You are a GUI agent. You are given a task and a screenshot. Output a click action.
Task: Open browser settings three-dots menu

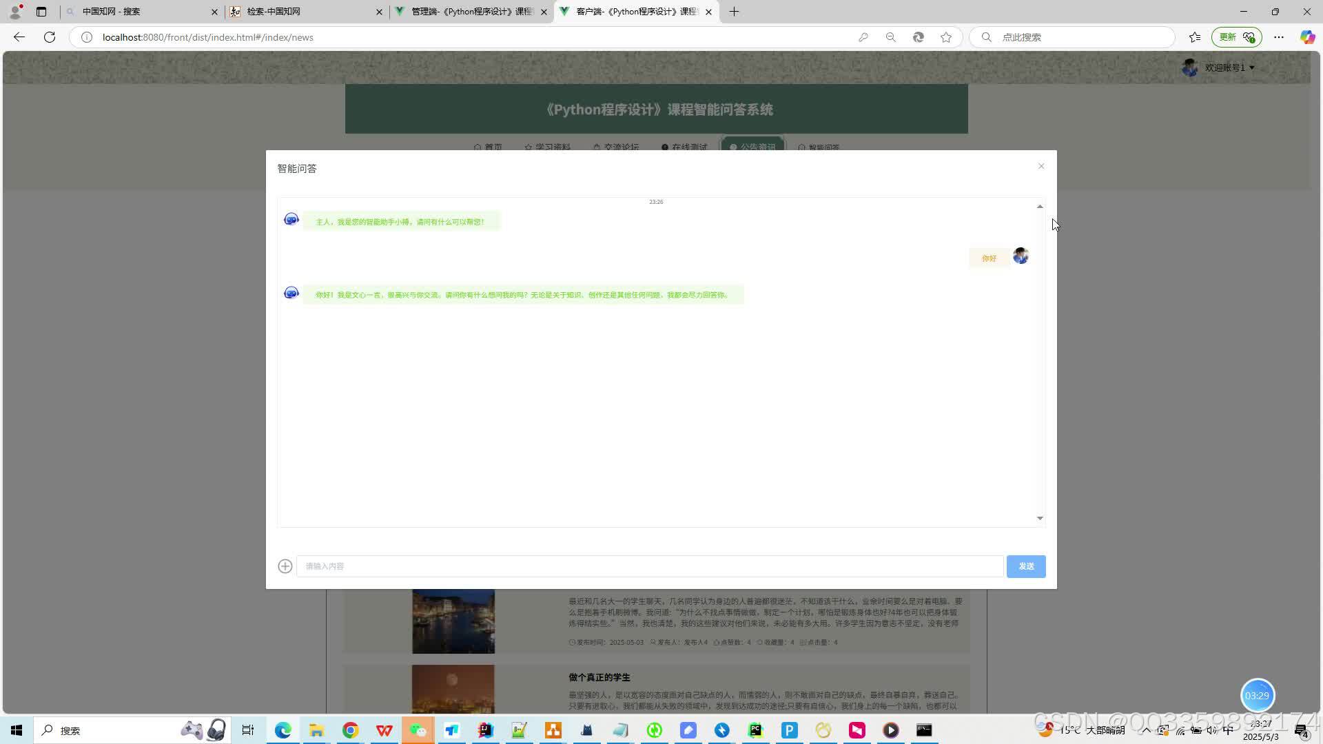point(1279,37)
